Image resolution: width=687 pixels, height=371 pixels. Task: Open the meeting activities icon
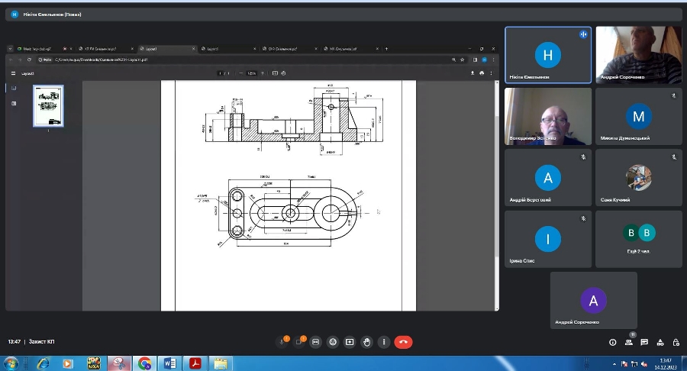point(660,342)
